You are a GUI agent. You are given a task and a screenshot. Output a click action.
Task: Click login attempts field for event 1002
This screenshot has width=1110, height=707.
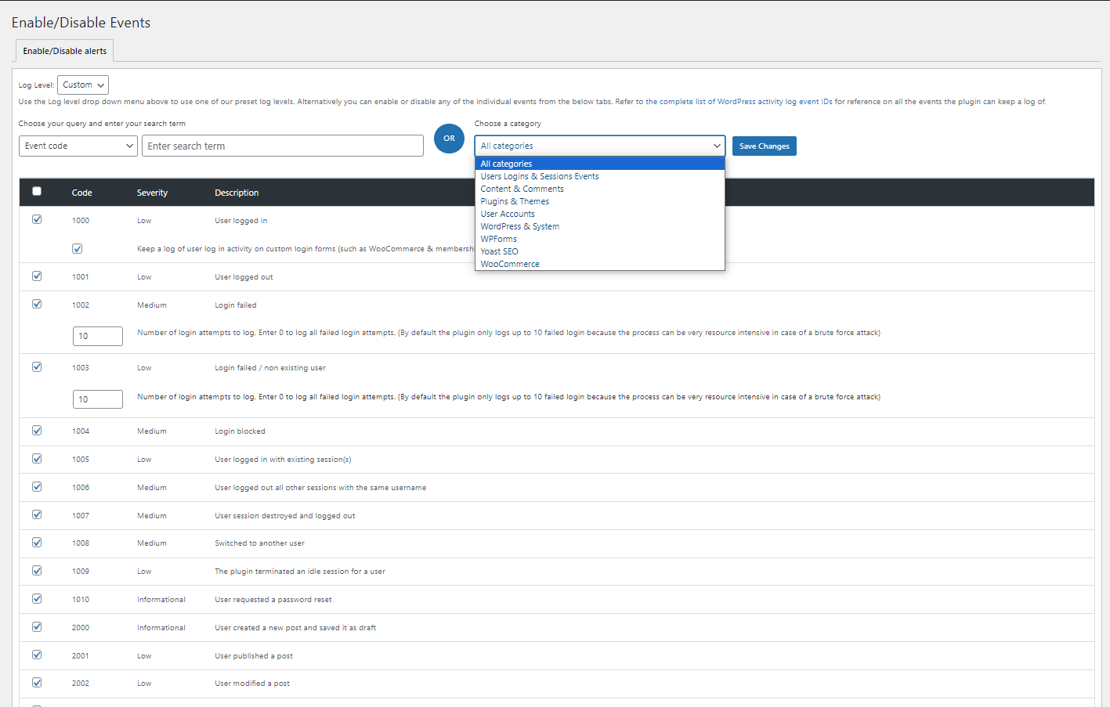pos(98,336)
